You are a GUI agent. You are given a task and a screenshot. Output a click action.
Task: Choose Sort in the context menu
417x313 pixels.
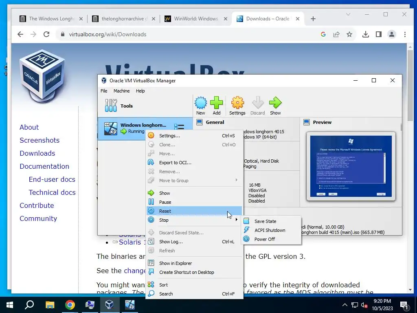click(194, 285)
